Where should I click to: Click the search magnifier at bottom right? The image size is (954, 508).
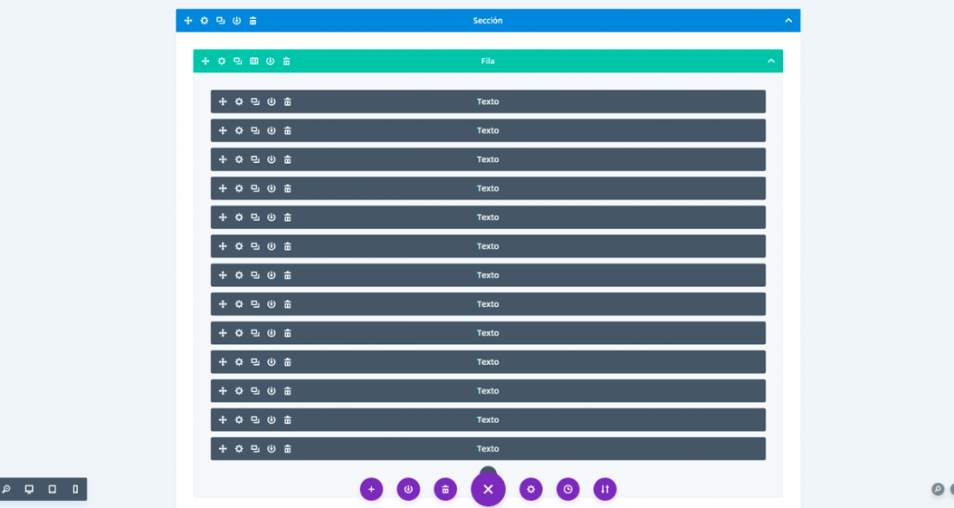938,489
